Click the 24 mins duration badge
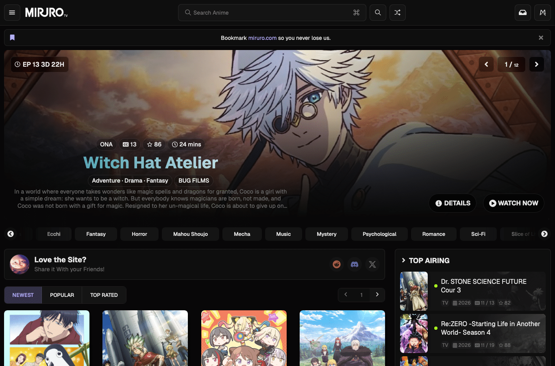555x366 pixels. [x=186, y=144]
